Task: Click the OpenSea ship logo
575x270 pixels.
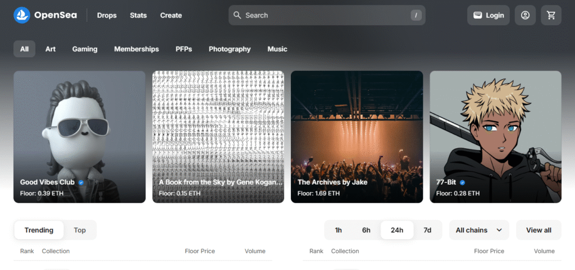Action: (22, 15)
